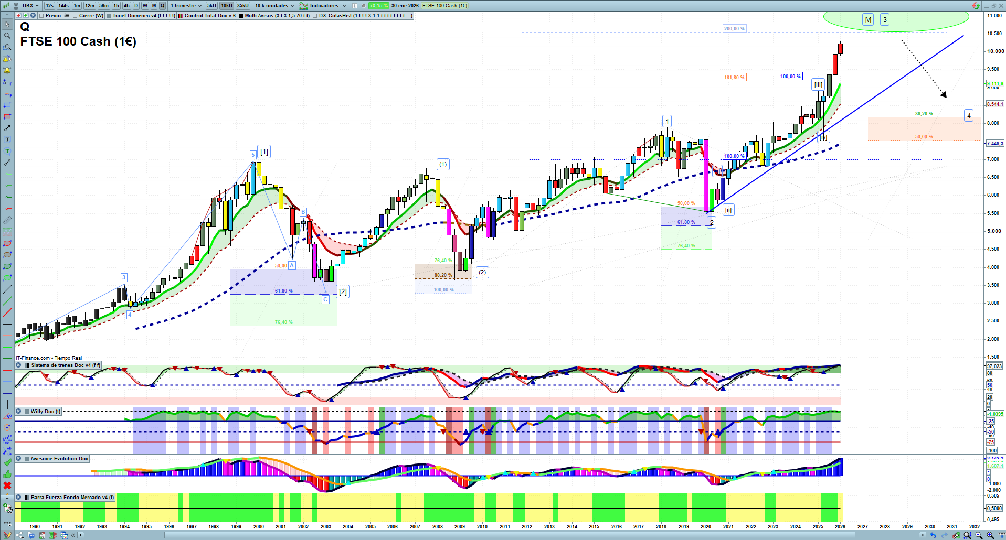Switch to the 4h timeframe
This screenshot has width=1006, height=540.
click(x=126, y=6)
